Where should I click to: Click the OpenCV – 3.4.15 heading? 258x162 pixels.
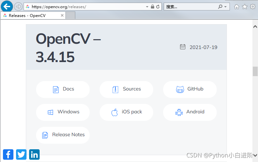click(x=68, y=48)
